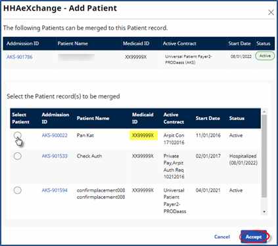Click Medicaid ID XX99999X in top table
The image size is (278, 246).
(x=136, y=57)
